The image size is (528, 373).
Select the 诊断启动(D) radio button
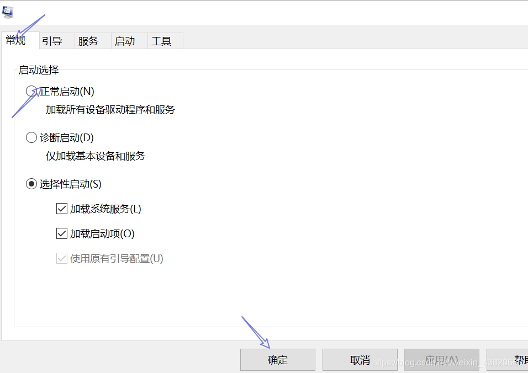click(x=31, y=137)
